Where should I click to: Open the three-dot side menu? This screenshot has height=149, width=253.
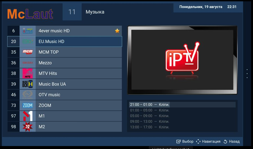click(247, 74)
